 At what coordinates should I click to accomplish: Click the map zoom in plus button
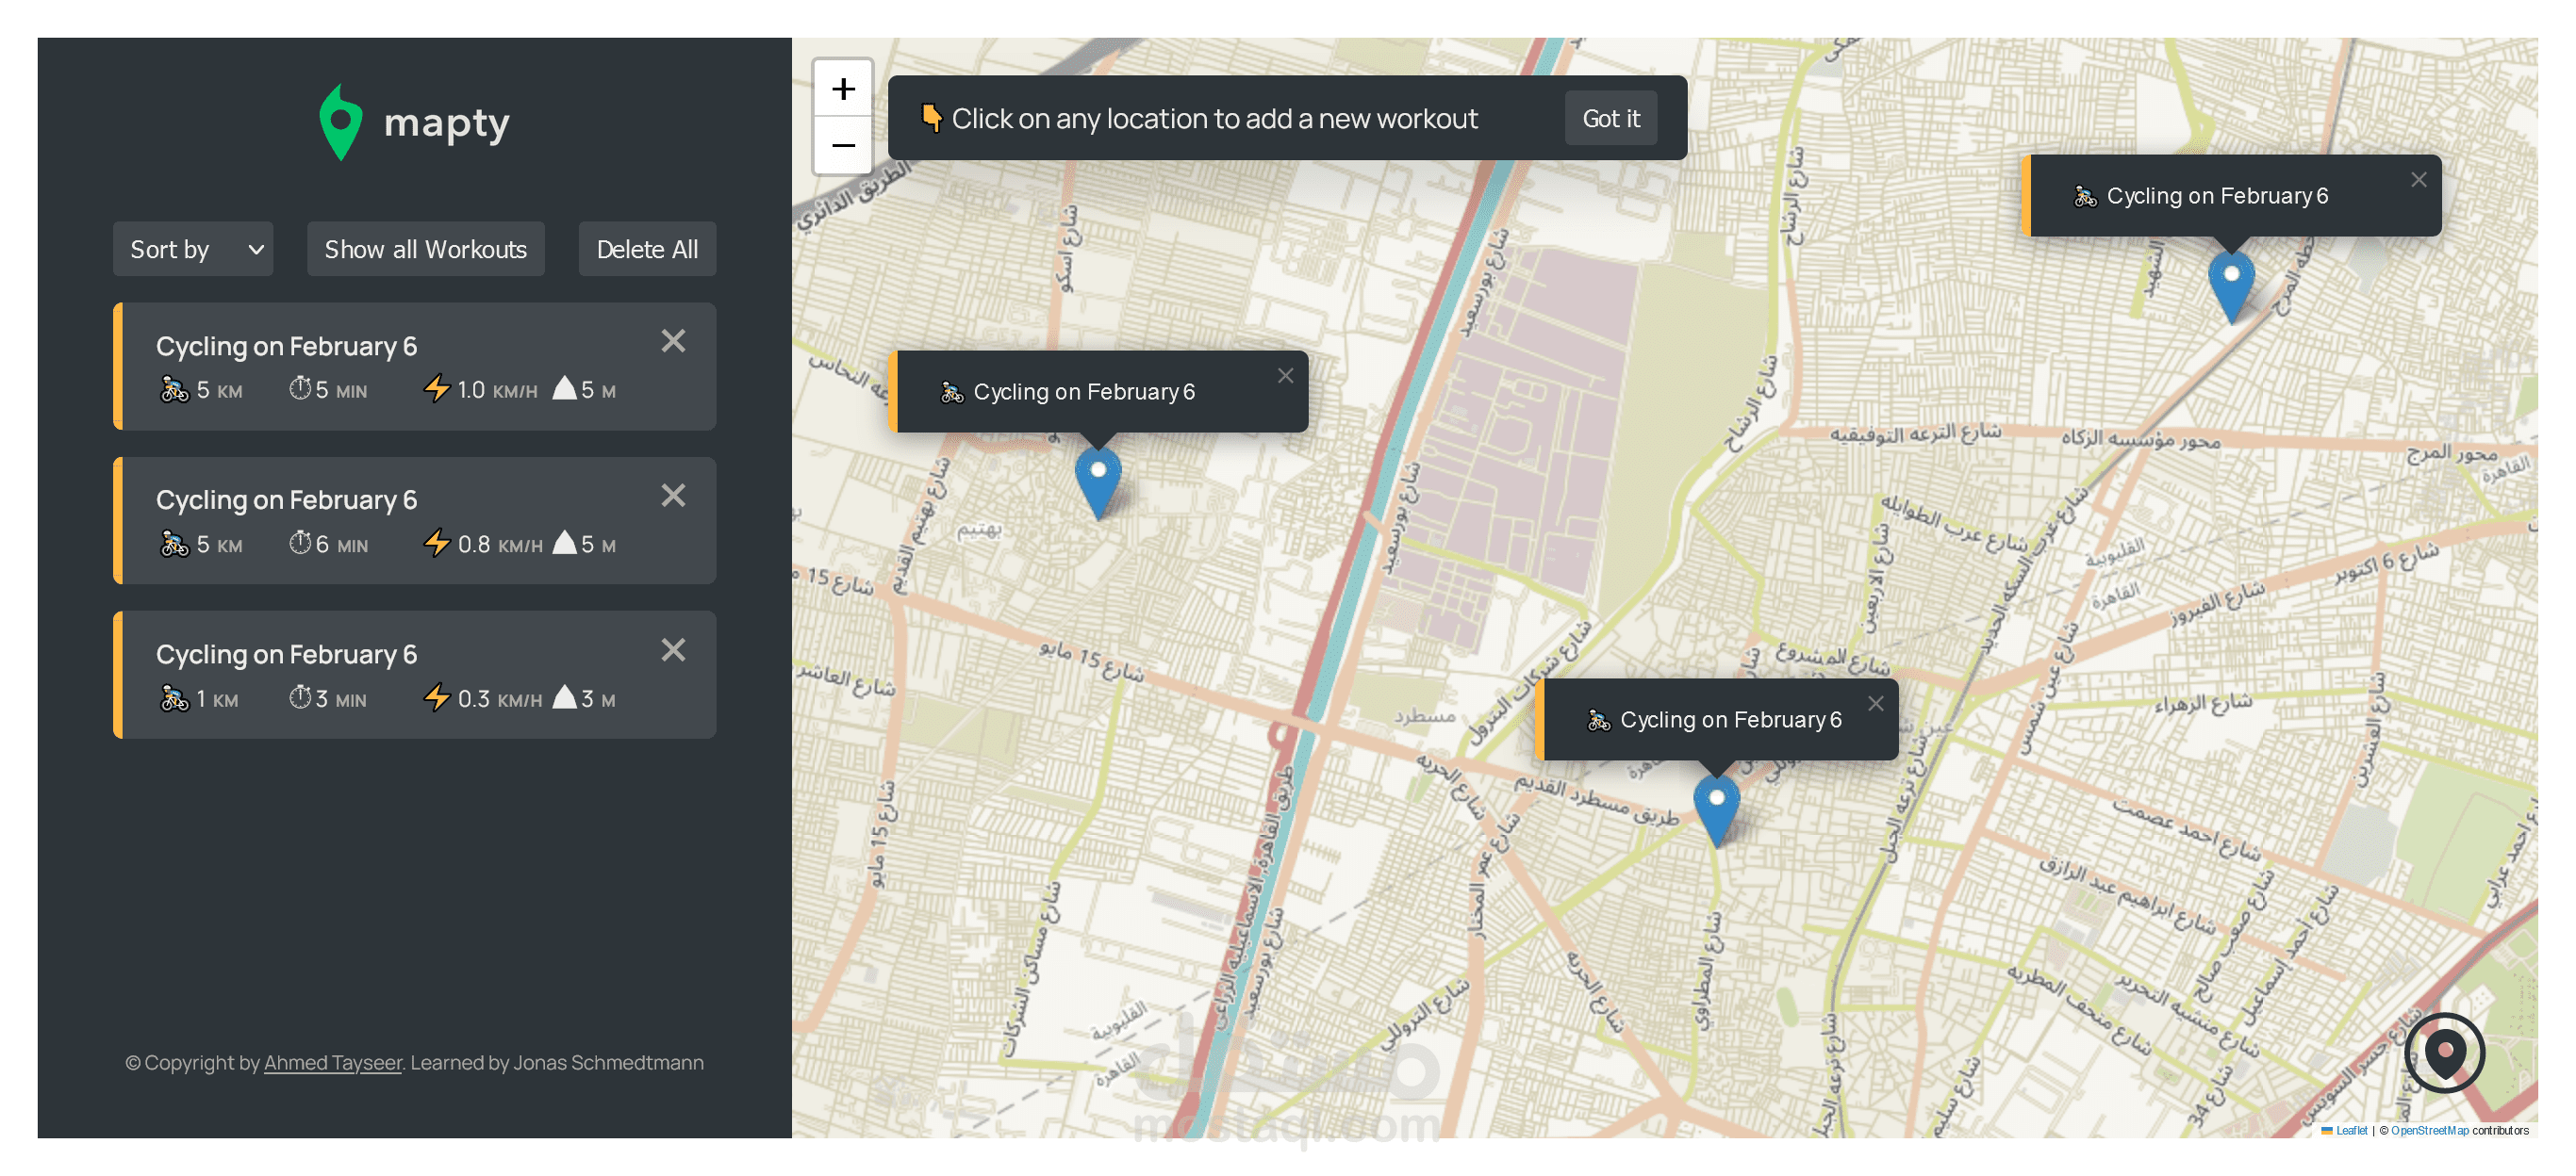(843, 90)
